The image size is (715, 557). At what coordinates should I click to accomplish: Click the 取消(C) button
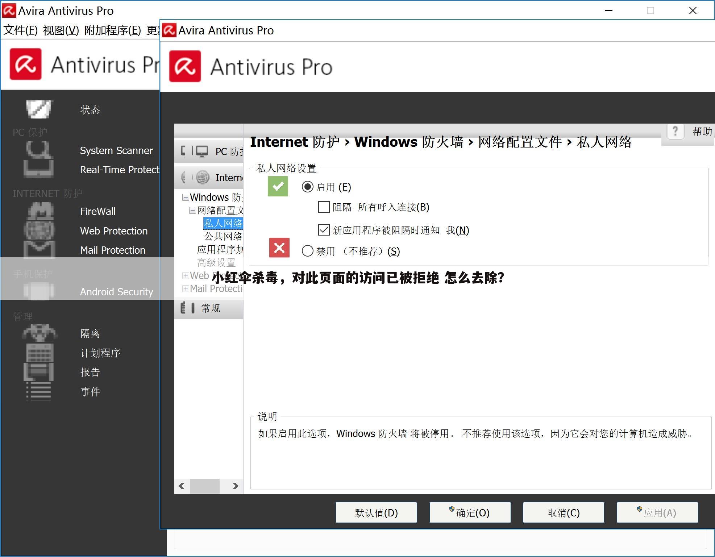pos(564,512)
